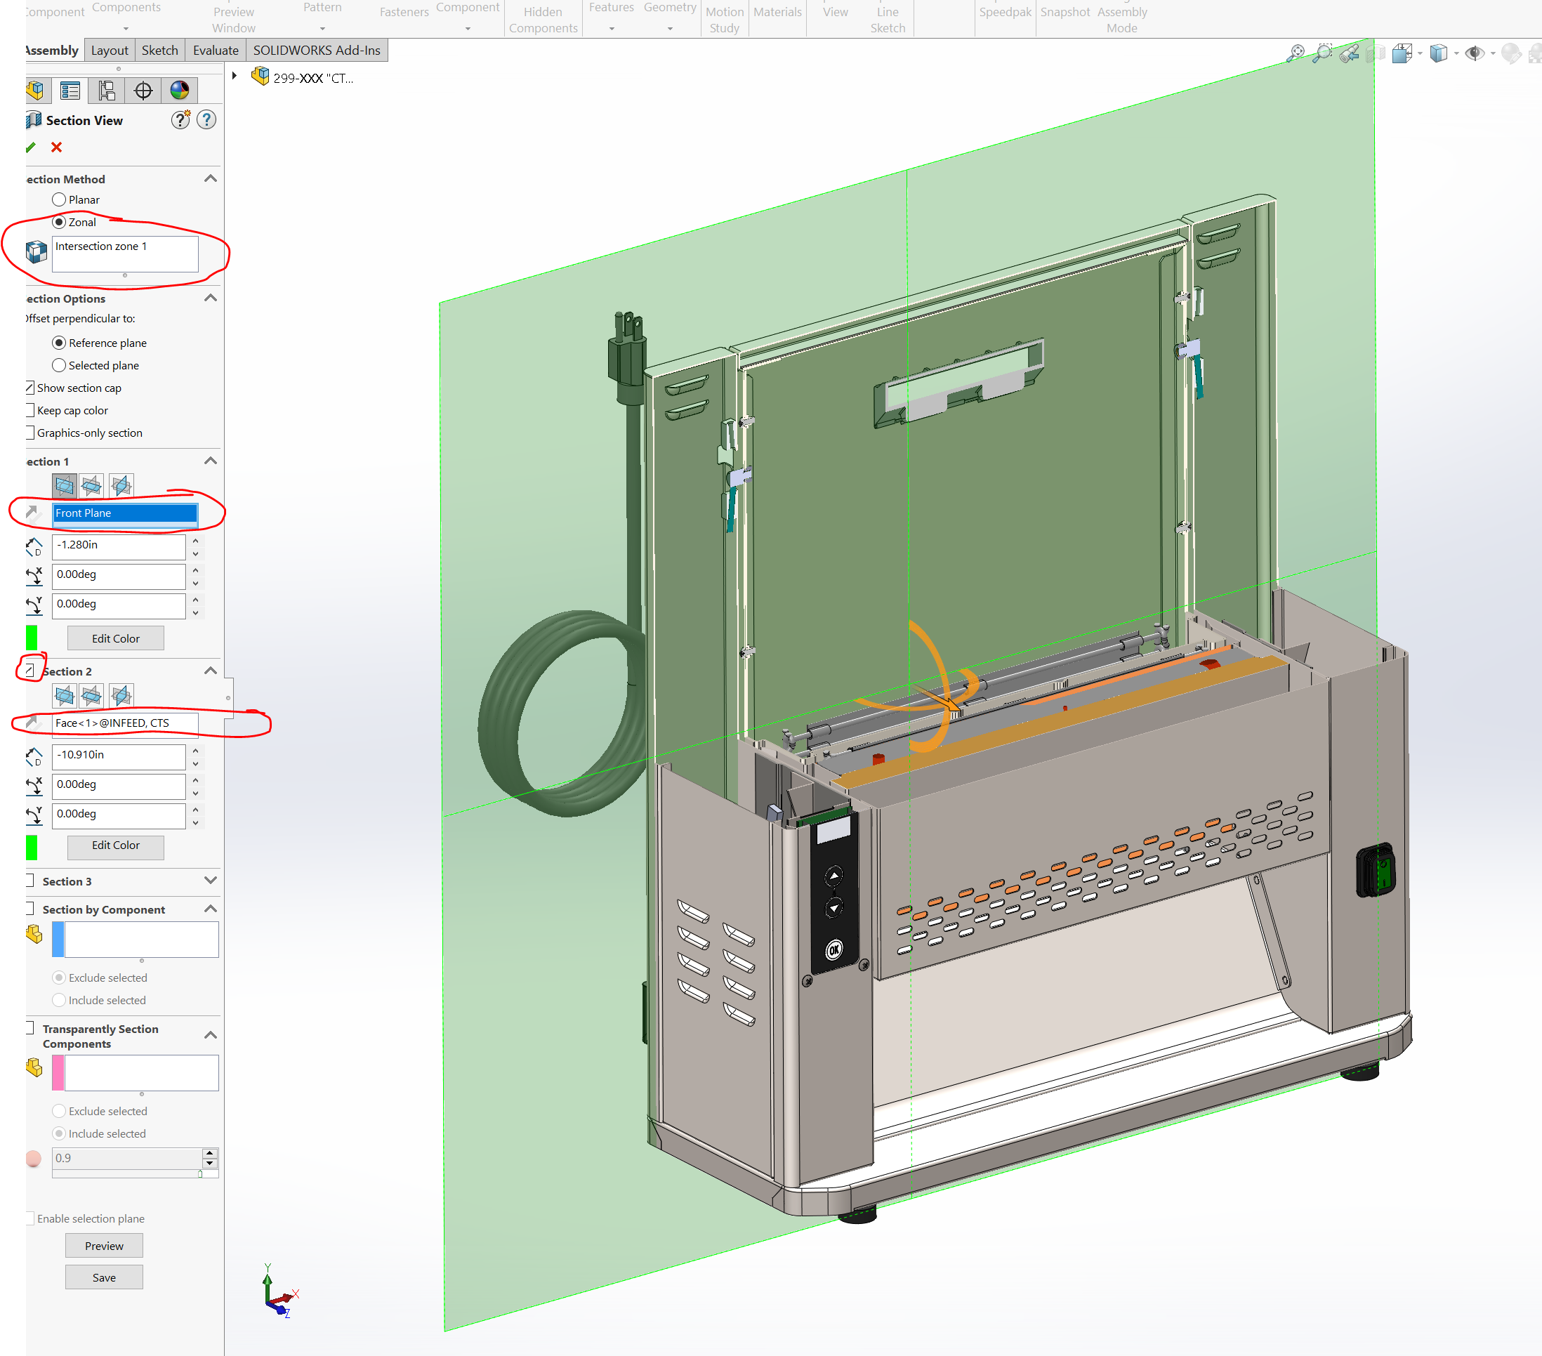
Task: Open the DisplayManager appearance sphere icon
Action: 180,91
